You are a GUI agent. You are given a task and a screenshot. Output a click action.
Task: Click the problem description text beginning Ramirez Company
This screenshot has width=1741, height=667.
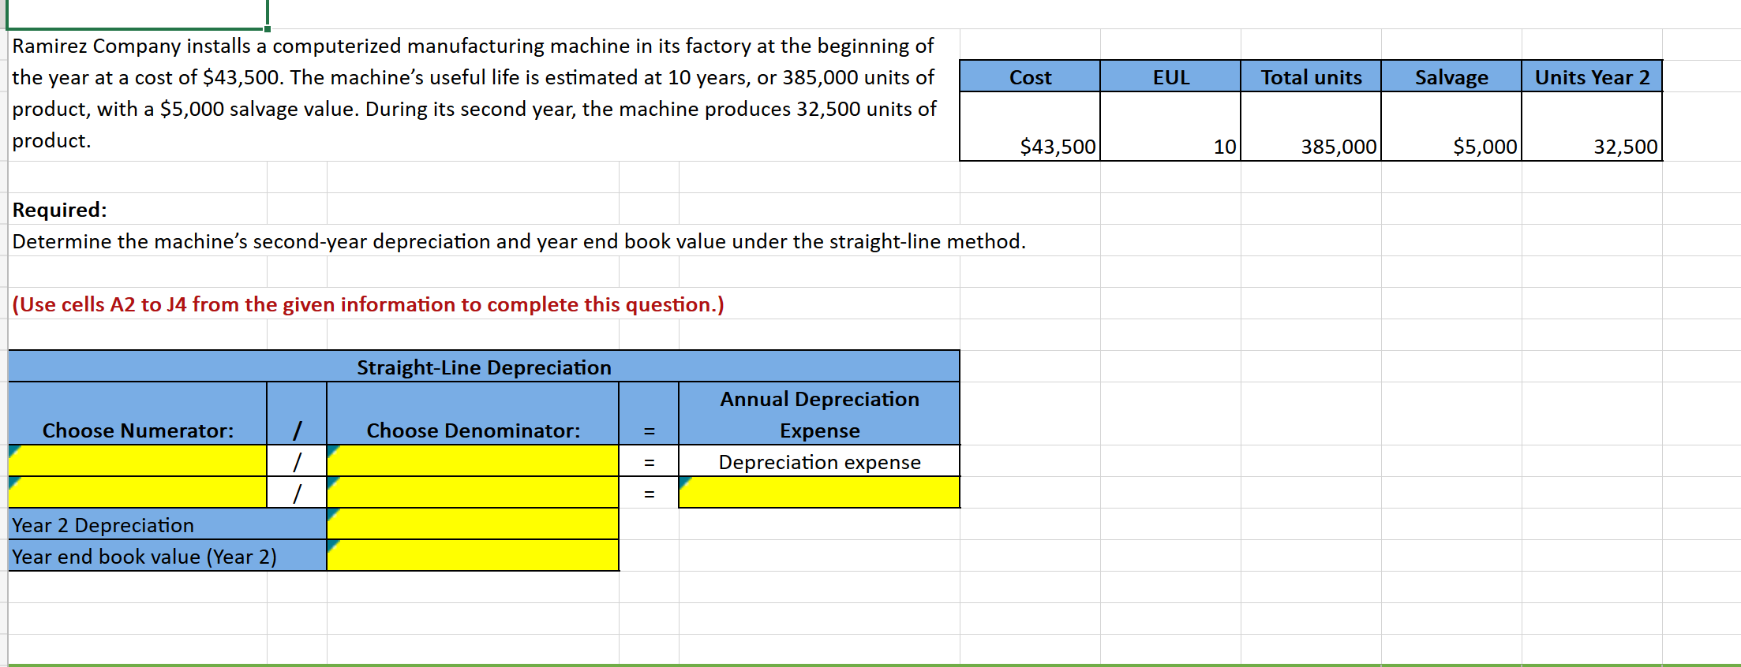coord(474,93)
